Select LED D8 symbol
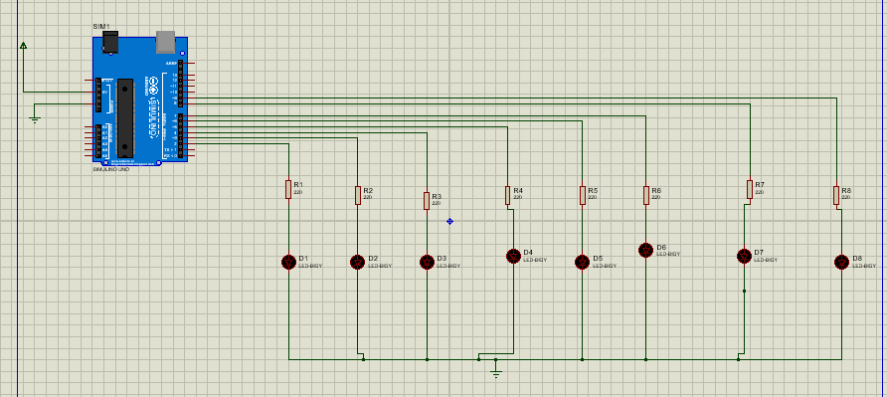 841,263
